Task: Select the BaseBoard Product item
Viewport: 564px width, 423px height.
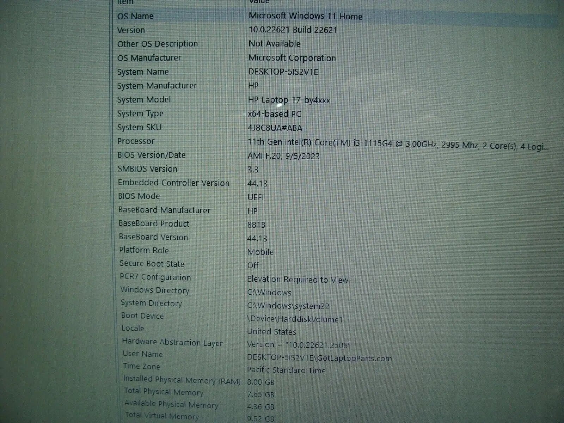Action: click(154, 223)
